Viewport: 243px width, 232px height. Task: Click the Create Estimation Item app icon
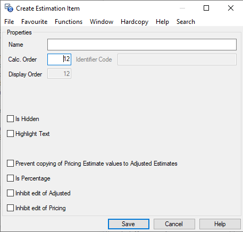9,8
